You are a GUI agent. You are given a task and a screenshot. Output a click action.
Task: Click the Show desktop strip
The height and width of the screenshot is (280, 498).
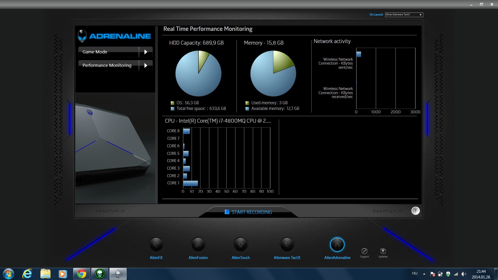point(496,274)
